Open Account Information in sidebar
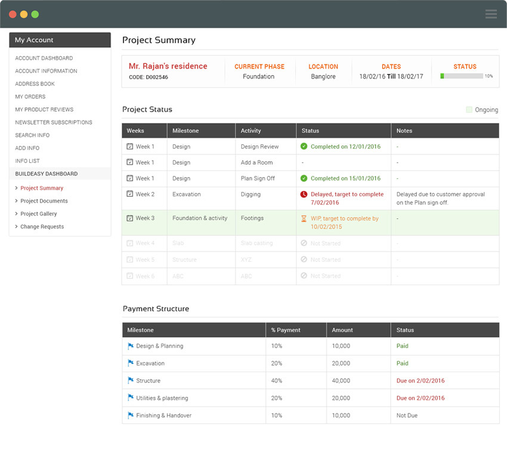 pos(47,71)
